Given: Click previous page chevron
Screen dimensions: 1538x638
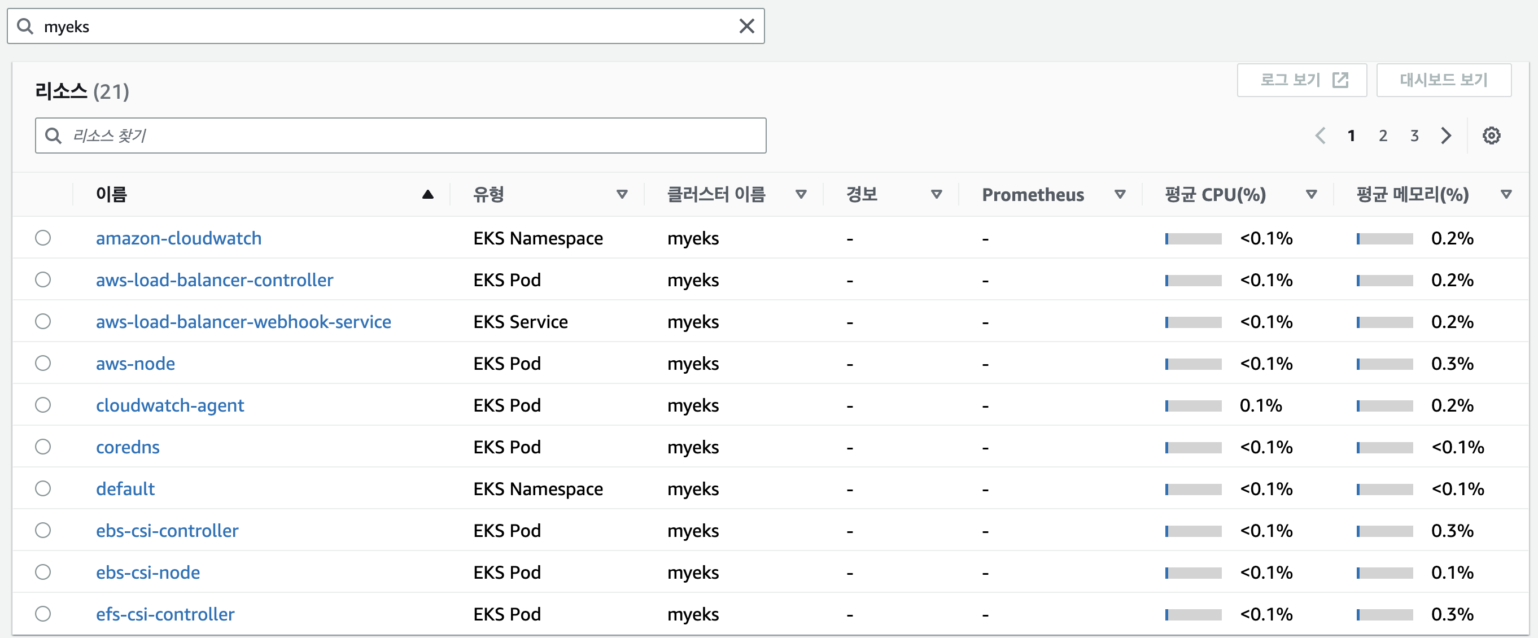Looking at the screenshot, I should coord(1320,136).
